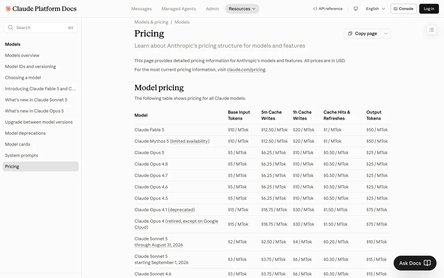The image size is (444, 278).
Task: Open What's new in Claude Opus 5
Action: click(34, 111)
